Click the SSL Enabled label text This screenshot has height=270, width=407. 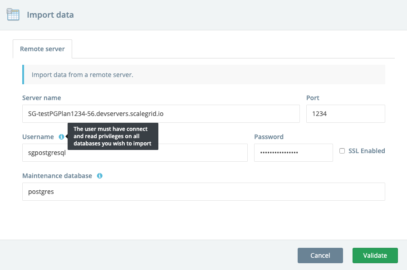(367, 151)
